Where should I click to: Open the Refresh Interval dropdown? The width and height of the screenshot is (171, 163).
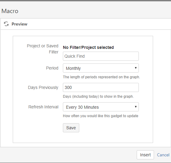[101, 107]
